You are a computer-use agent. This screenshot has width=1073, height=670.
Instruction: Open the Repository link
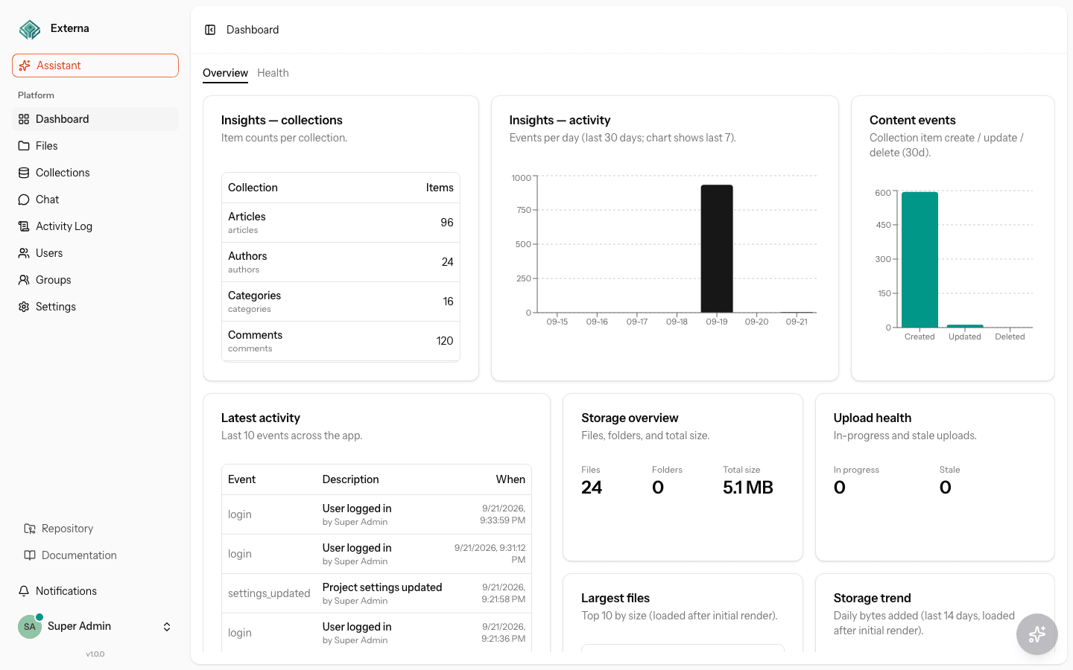[95, 529]
